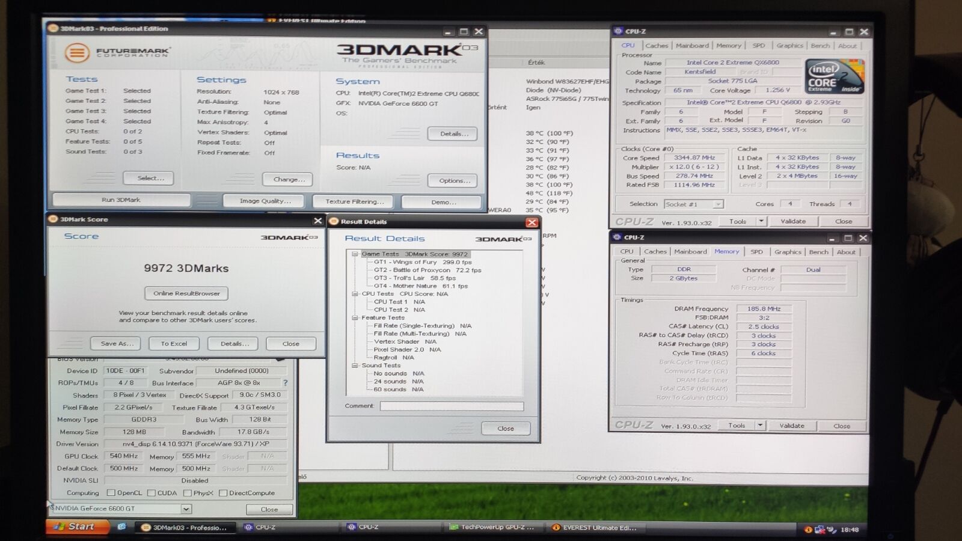The height and width of the screenshot is (541, 962).
Task: Click the lower CPU-Z window title icon
Action: click(x=616, y=237)
